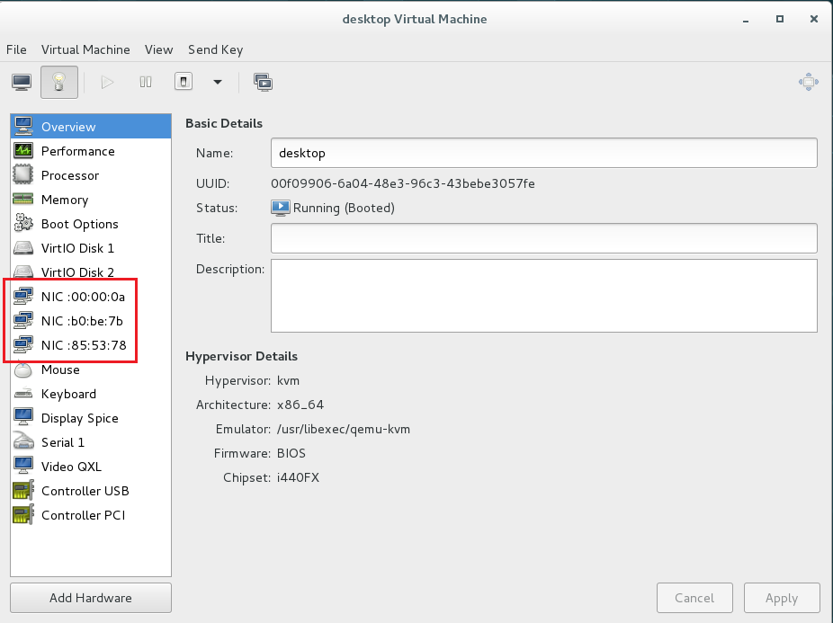Click the Apply button
This screenshot has width=833, height=623.
click(782, 598)
